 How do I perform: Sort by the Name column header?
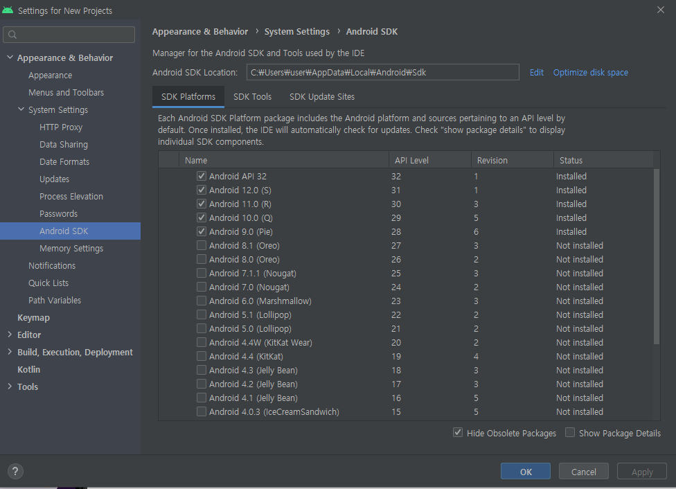284,160
